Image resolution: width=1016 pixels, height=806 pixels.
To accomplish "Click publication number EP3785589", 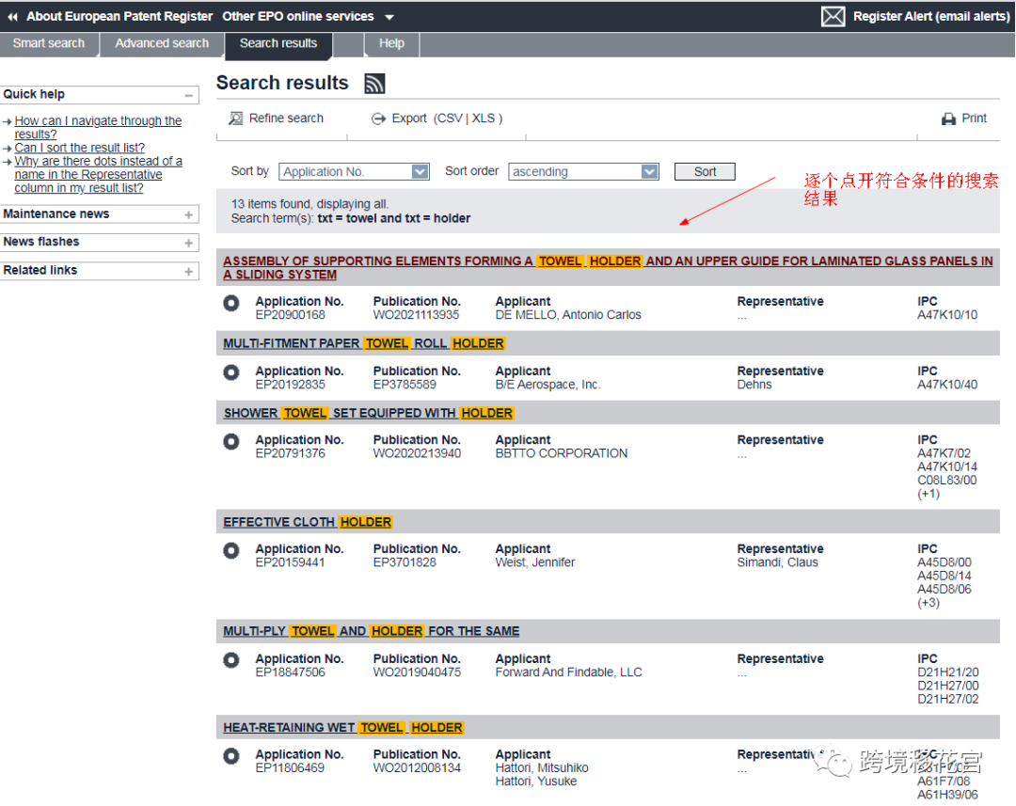I will tap(405, 385).
